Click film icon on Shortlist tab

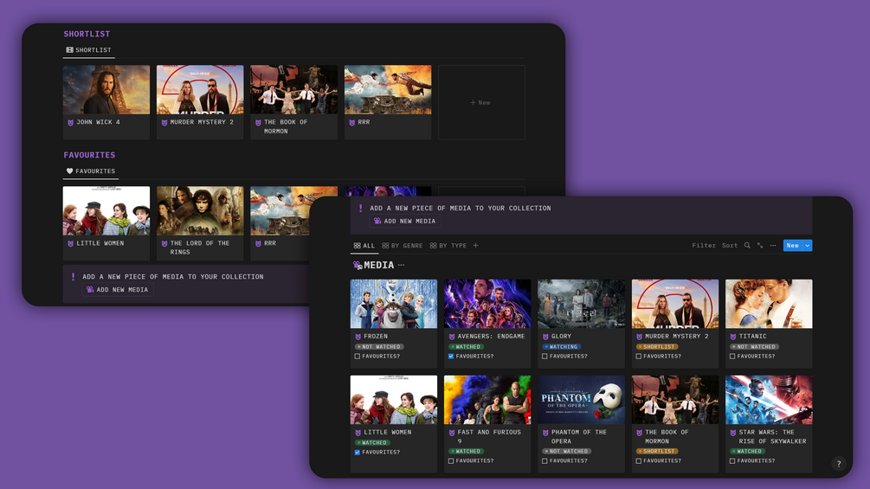tap(69, 50)
